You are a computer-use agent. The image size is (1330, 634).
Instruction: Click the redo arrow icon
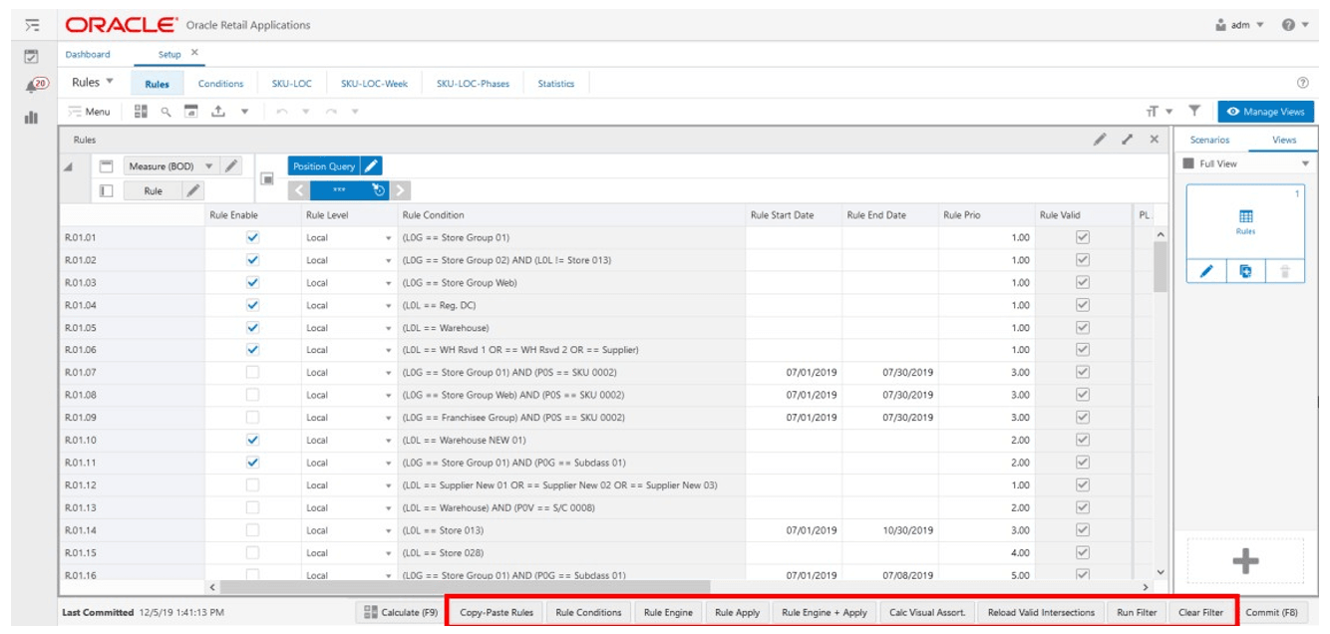pyautogui.click(x=331, y=112)
